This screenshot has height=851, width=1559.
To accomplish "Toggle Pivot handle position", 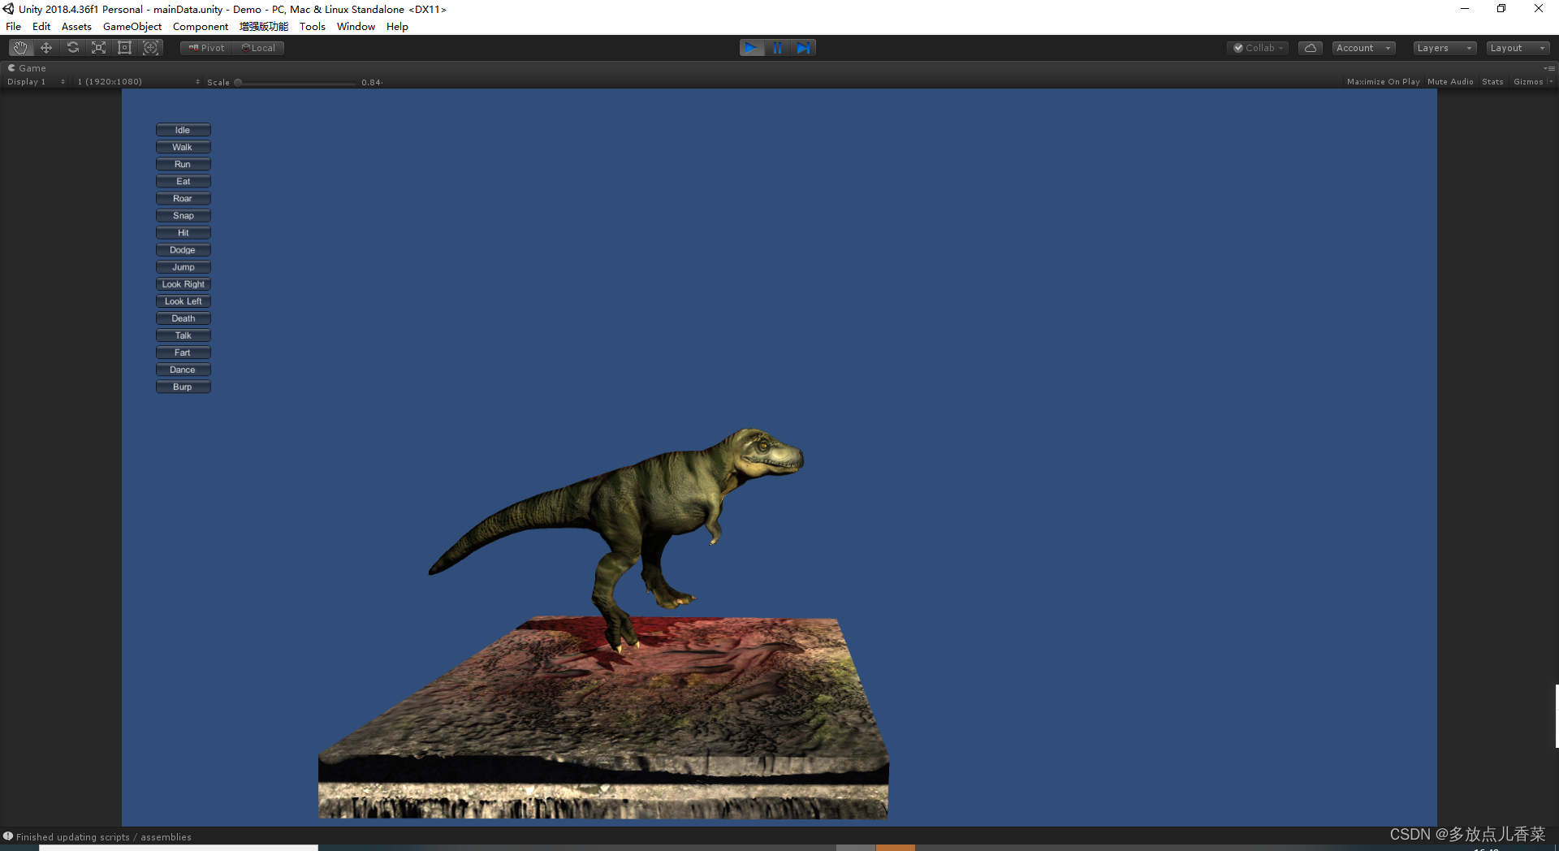I will point(206,48).
